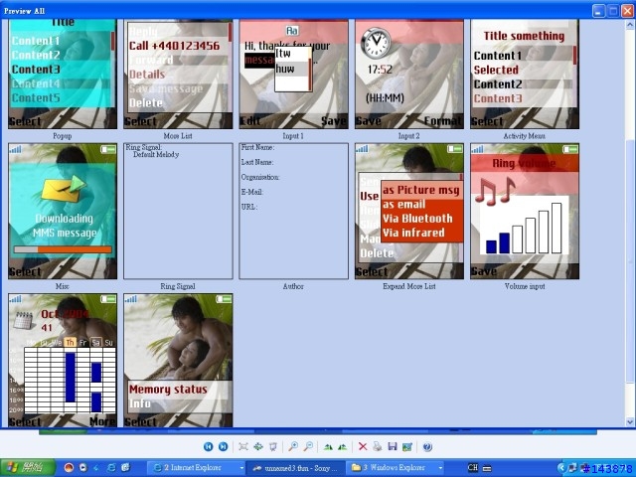Go to first preview page button
Screen dimensions: 636x477
coord(208,446)
